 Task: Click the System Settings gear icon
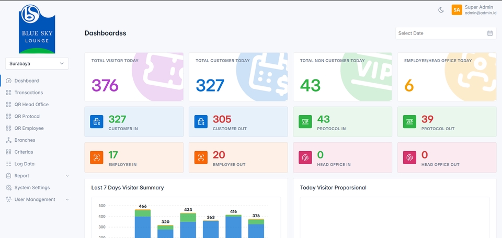pyautogui.click(x=8, y=188)
